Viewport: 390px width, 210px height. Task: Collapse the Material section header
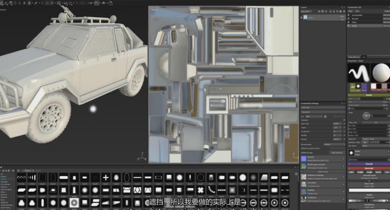point(369,168)
